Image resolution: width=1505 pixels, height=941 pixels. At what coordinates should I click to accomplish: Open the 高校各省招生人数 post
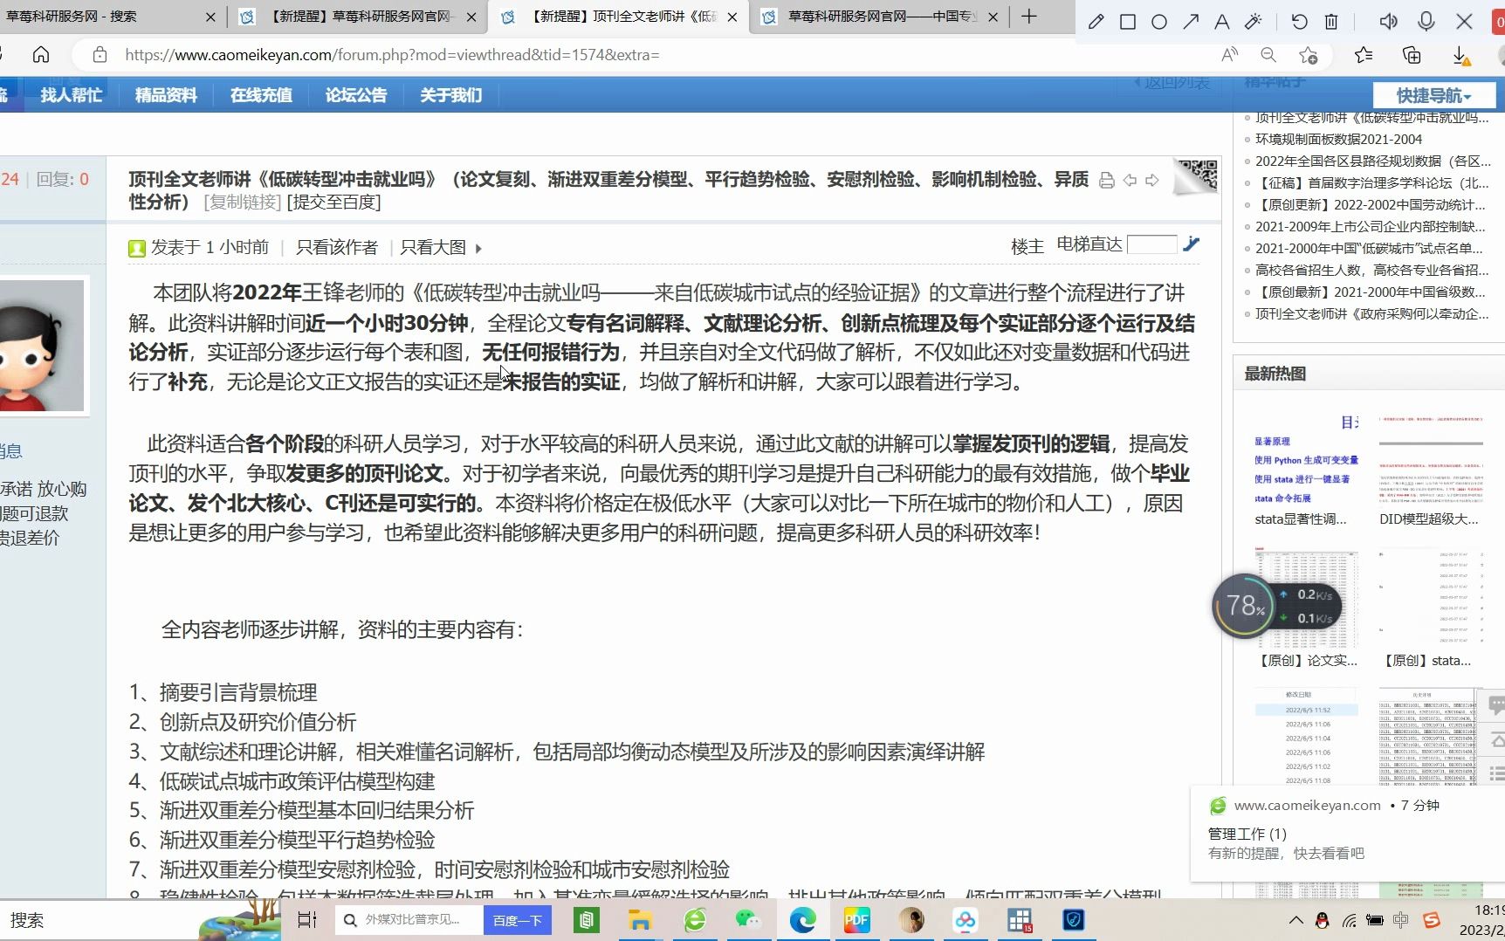[1372, 270]
